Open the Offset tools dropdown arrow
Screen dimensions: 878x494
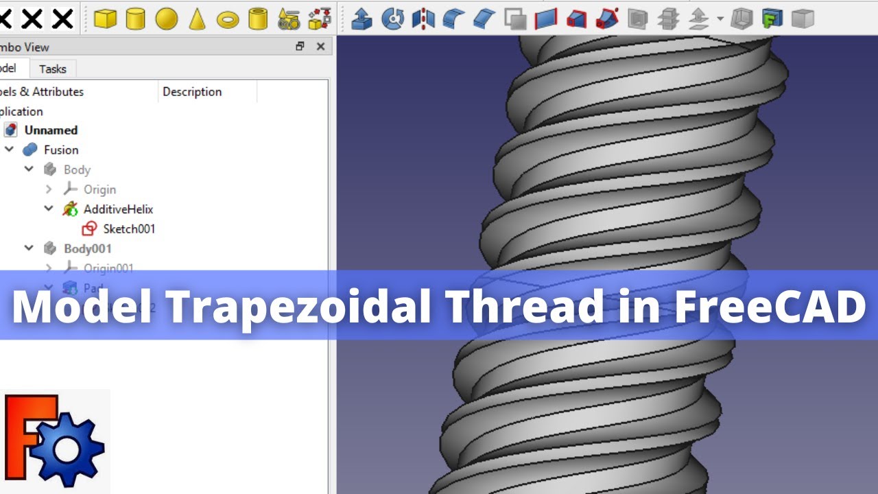pos(720,19)
